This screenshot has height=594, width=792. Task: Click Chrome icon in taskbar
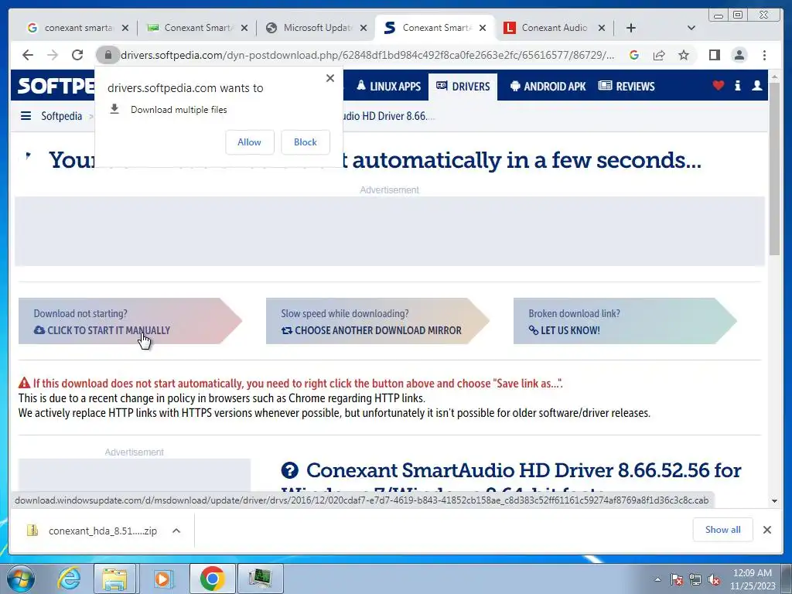pos(212,579)
